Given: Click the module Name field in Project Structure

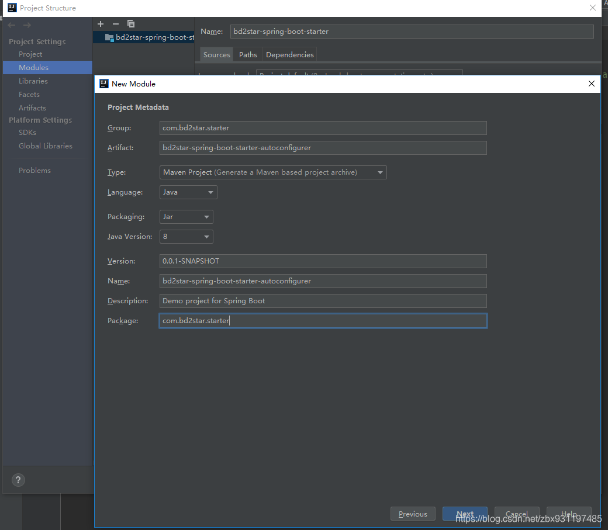Looking at the screenshot, I should pos(412,32).
